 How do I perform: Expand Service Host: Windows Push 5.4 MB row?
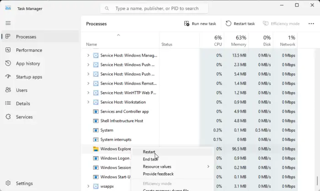(88, 74)
